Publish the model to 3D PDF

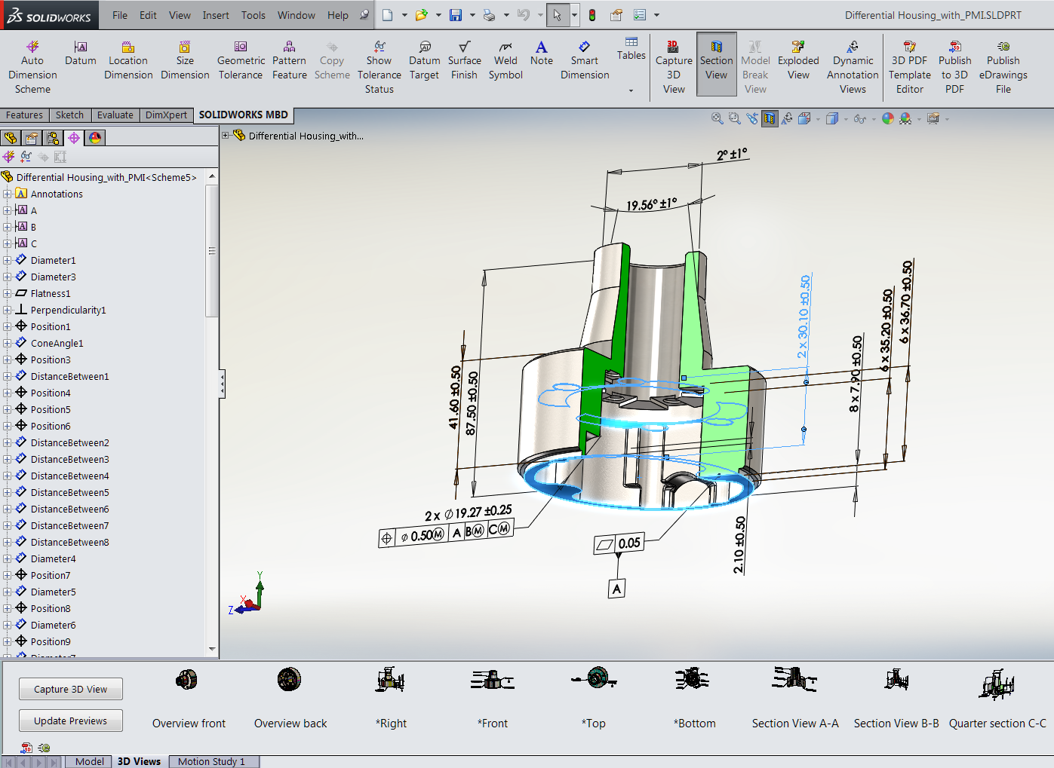pyautogui.click(x=954, y=64)
